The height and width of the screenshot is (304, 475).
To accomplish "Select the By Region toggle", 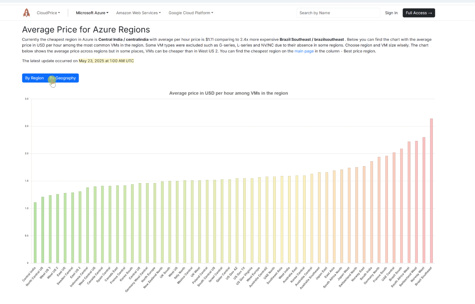I will tap(35, 78).
